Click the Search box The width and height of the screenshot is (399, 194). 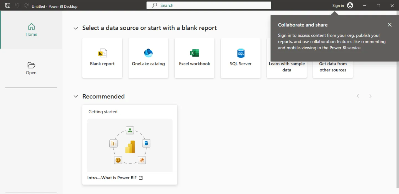[209, 5]
